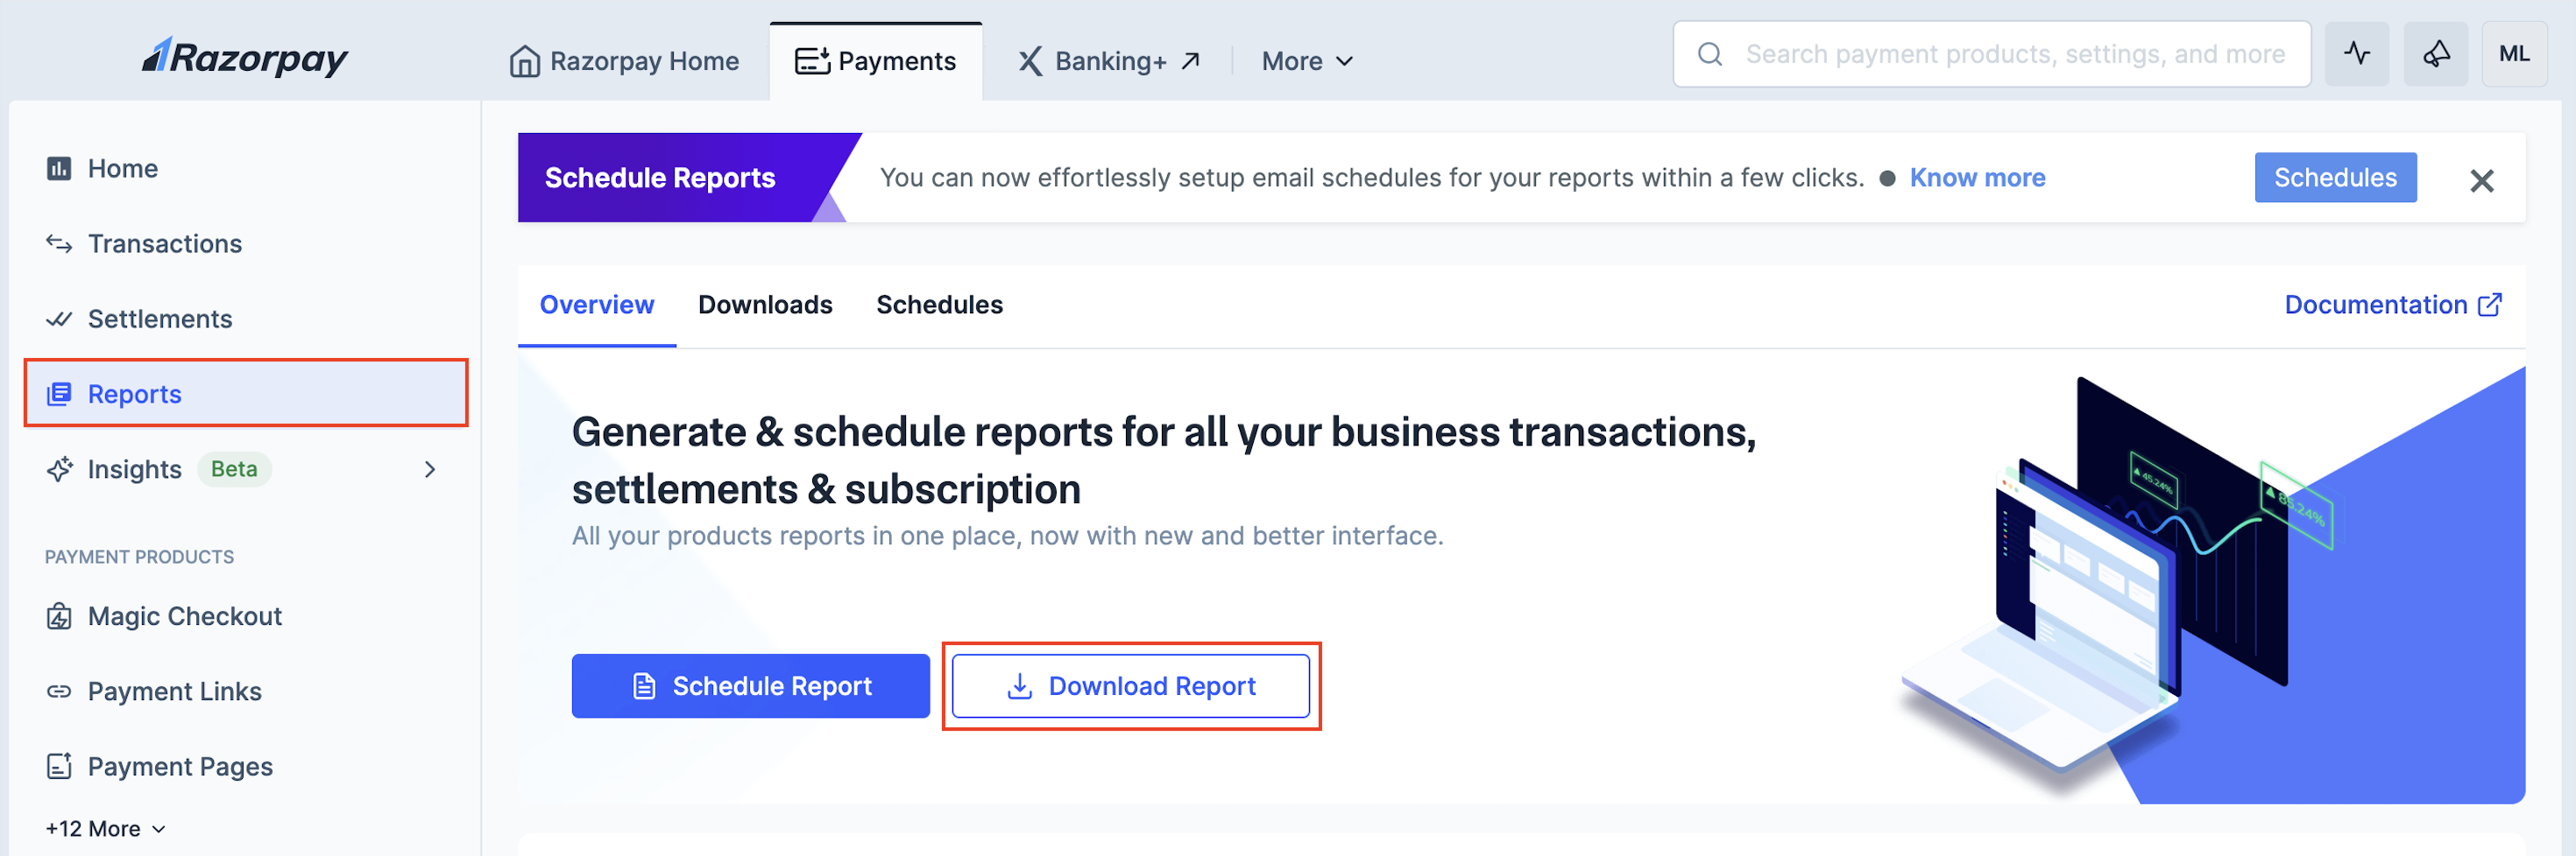Select the Reports sidebar item
This screenshot has height=856, width=2576.
pos(134,394)
